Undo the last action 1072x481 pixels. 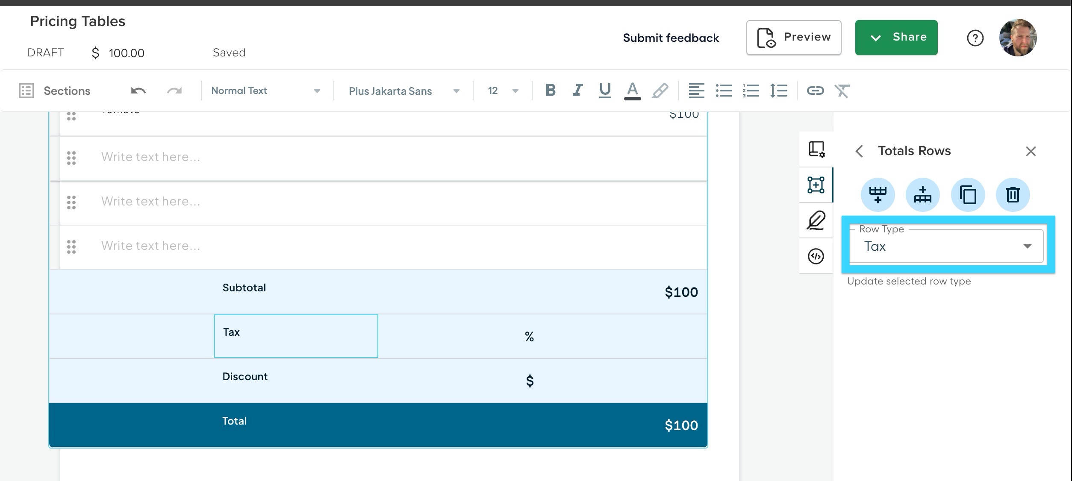(x=138, y=91)
